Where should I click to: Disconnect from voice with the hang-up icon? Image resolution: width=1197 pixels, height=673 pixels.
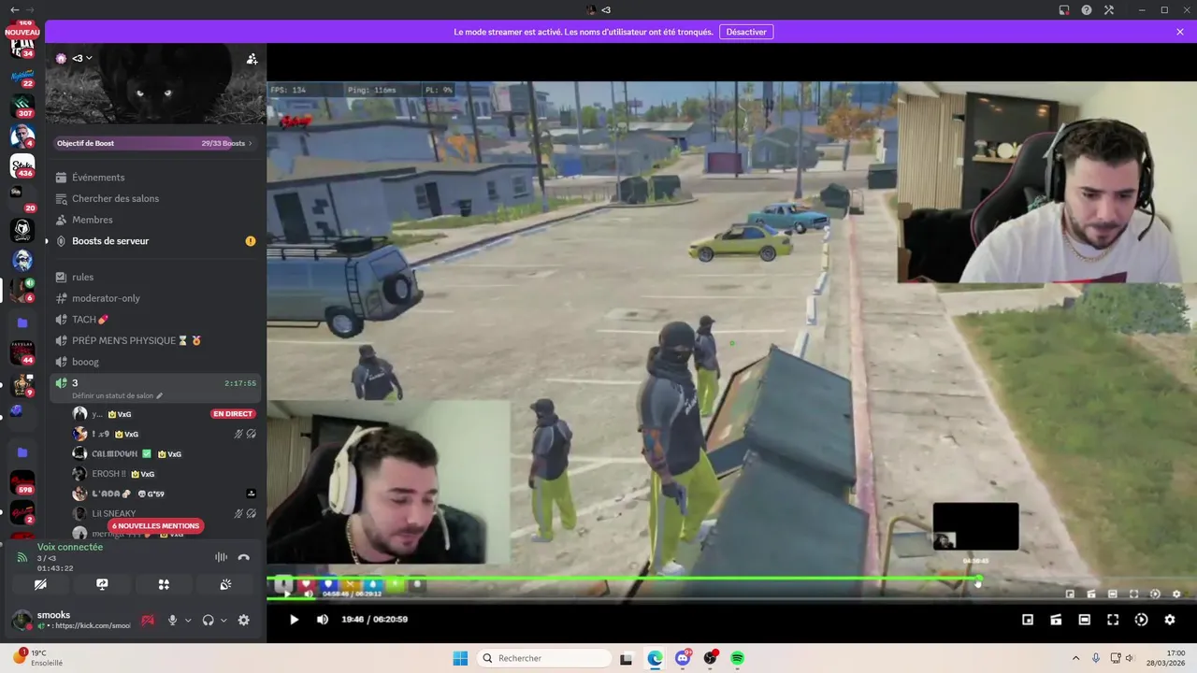(244, 557)
